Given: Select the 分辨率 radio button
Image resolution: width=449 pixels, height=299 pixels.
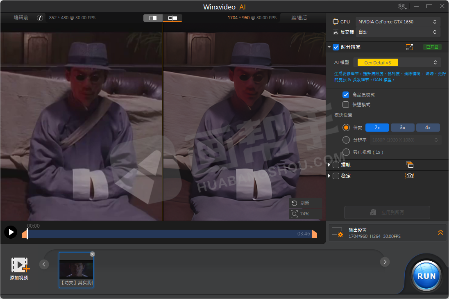Looking at the screenshot, I should pyautogui.click(x=346, y=140).
